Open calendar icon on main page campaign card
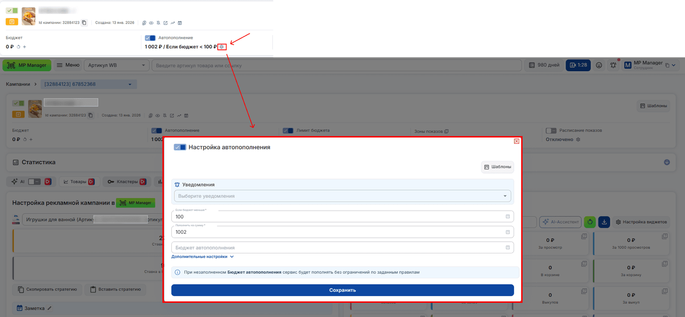Viewport: 685px width, 317px height. coord(186,115)
